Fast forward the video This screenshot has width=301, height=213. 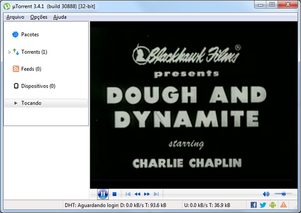147,194
